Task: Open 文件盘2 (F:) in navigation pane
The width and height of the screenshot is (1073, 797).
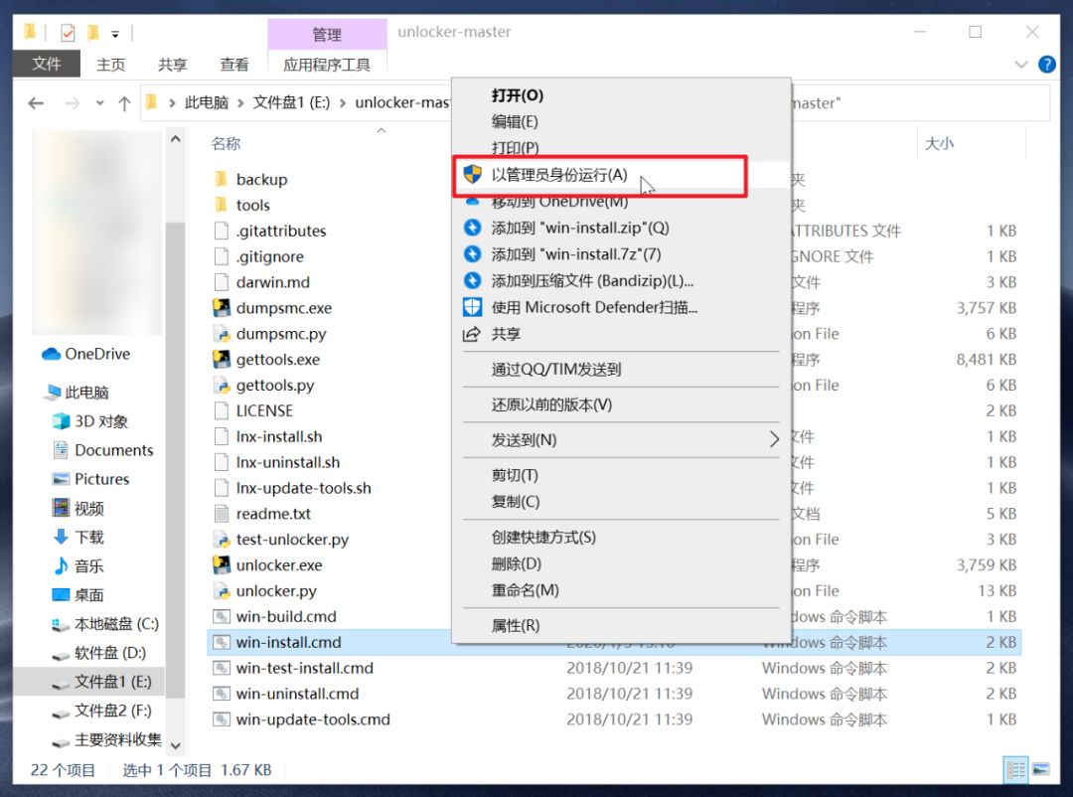Action: tap(102, 711)
